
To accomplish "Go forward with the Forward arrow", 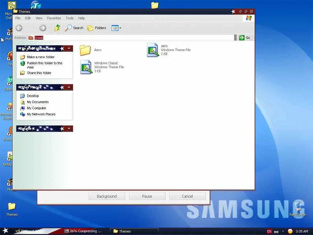I will (x=42, y=28).
